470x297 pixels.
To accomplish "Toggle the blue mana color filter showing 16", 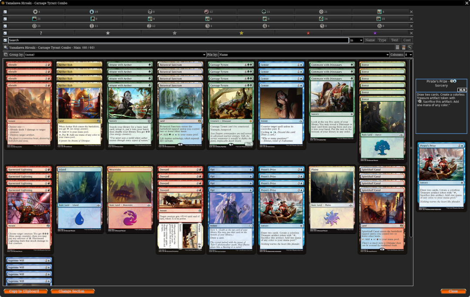I will click(94, 12).
